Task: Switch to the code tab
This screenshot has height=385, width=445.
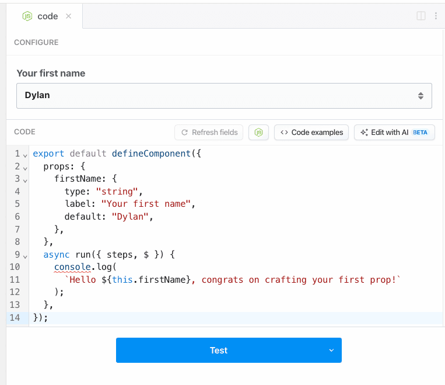Action: 44,16
